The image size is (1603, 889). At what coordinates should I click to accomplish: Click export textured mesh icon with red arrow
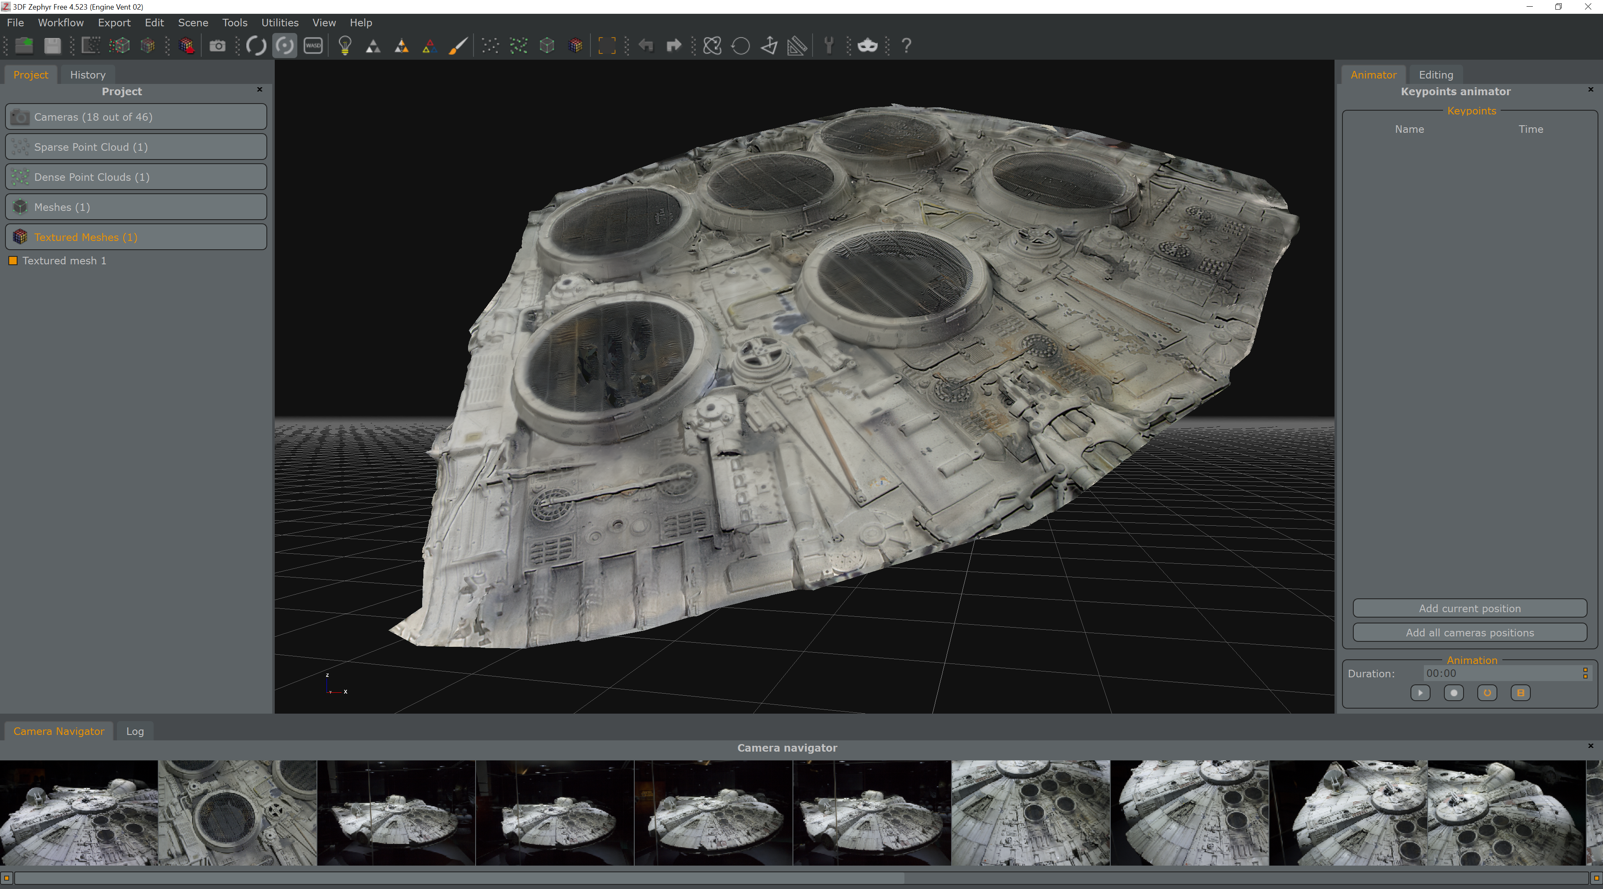[187, 46]
